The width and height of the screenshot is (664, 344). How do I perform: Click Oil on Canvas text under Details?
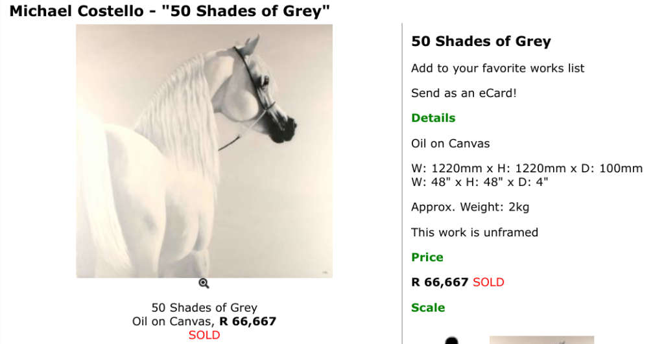pos(450,143)
